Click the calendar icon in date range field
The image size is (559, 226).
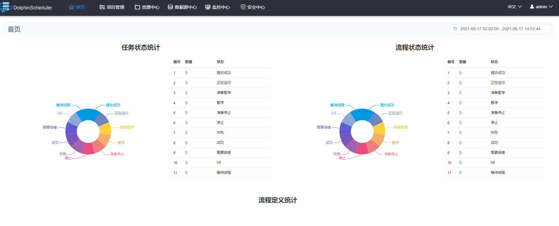click(x=455, y=29)
